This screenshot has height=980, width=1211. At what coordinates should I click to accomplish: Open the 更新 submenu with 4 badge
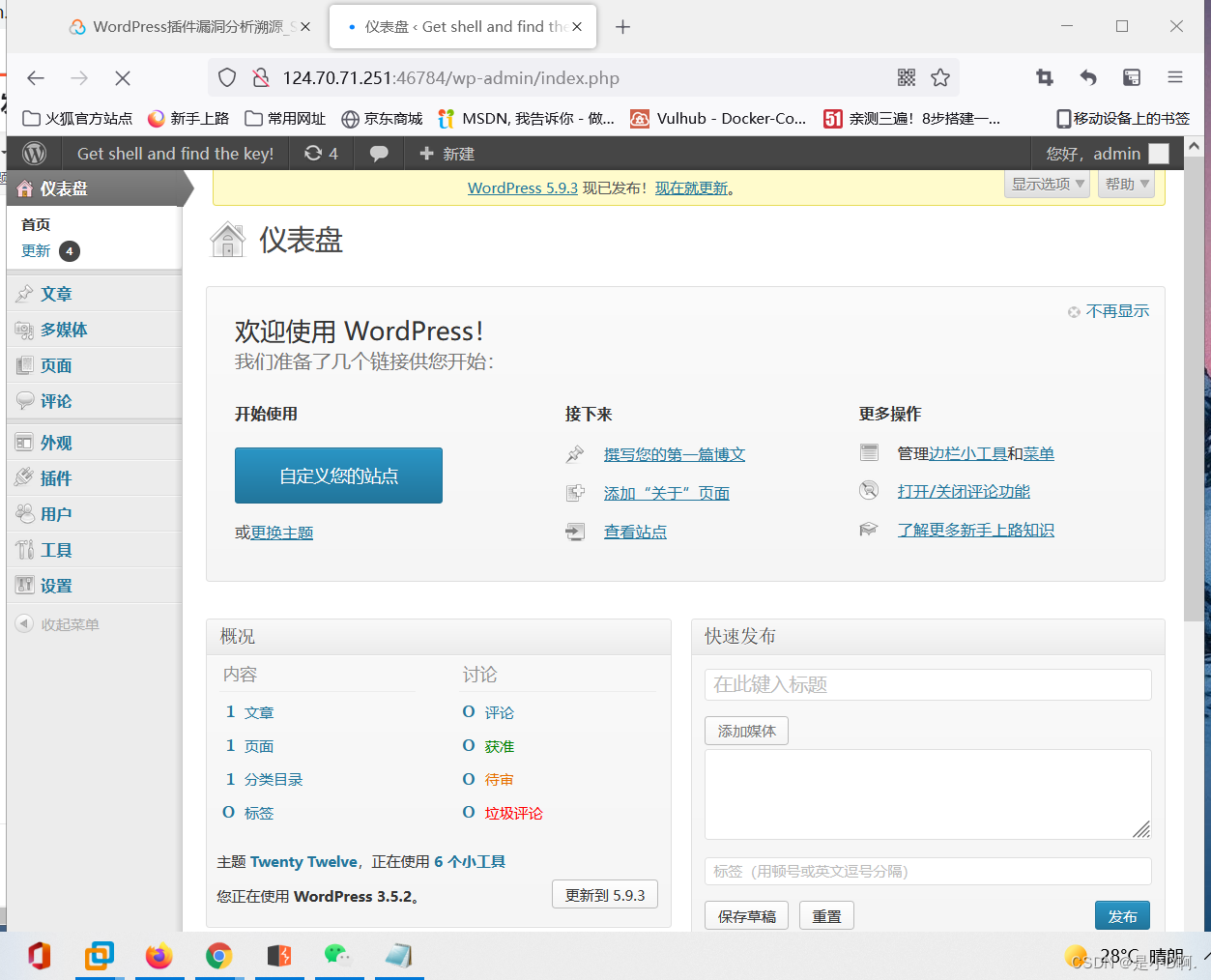[50, 251]
